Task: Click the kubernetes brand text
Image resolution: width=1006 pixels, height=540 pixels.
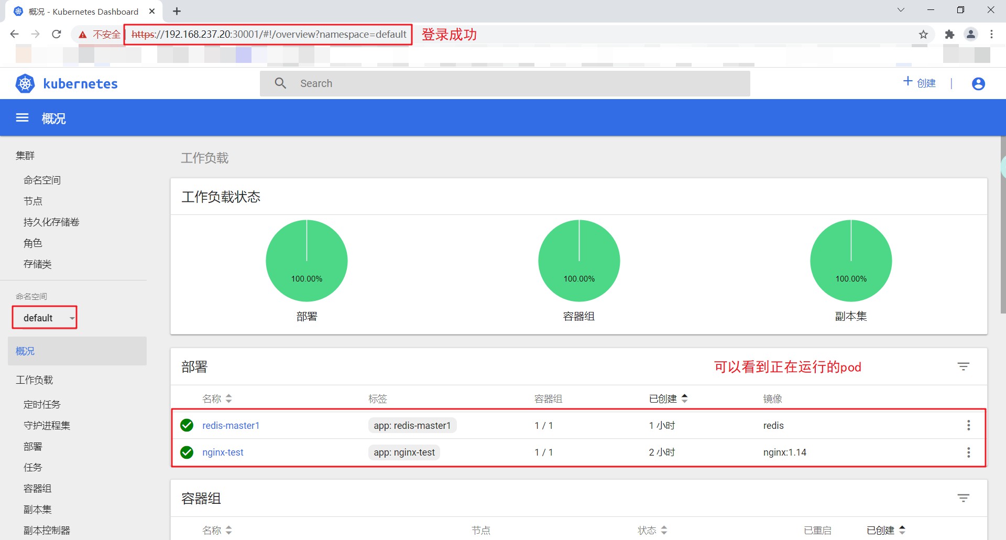Action: [x=80, y=84]
